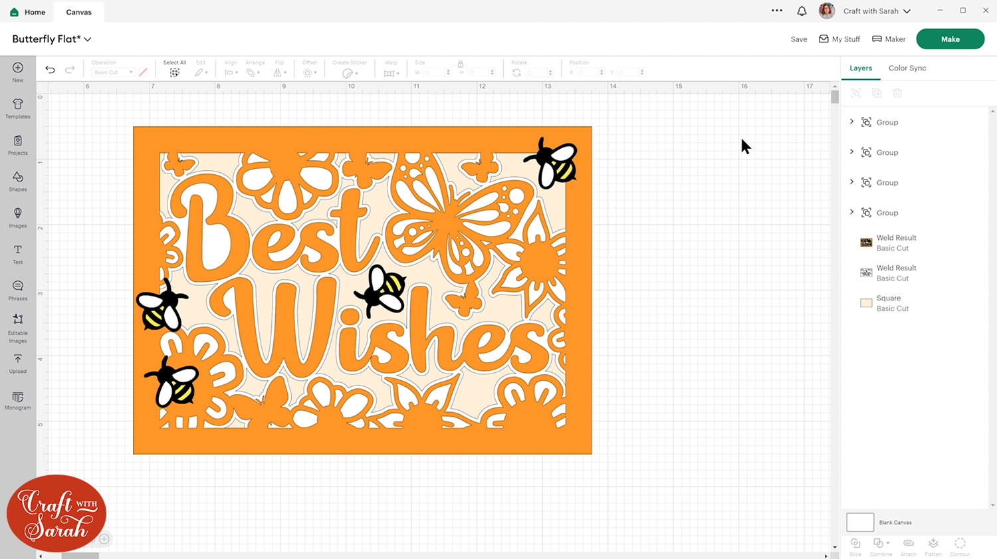The width and height of the screenshot is (997, 559).
Task: Click the canvas vertical scrollbar thumb
Action: coord(835,97)
